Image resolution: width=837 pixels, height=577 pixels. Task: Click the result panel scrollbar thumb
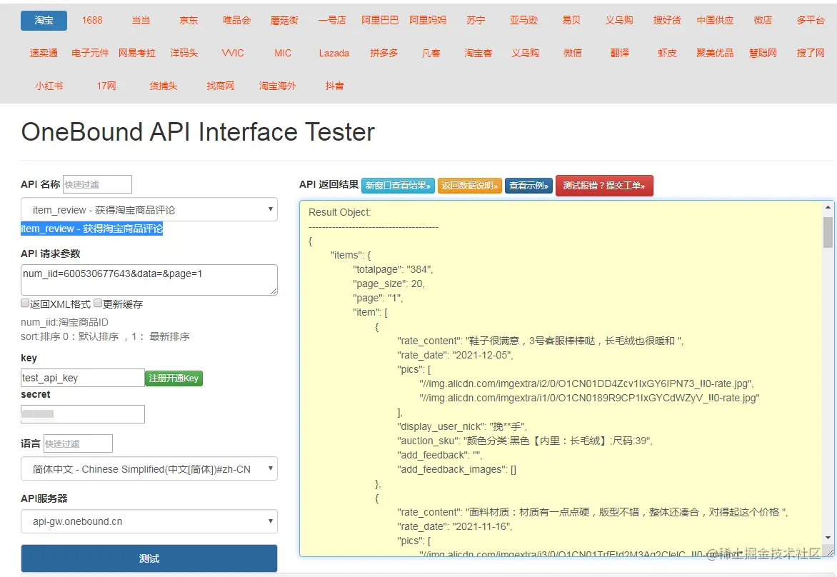point(828,233)
